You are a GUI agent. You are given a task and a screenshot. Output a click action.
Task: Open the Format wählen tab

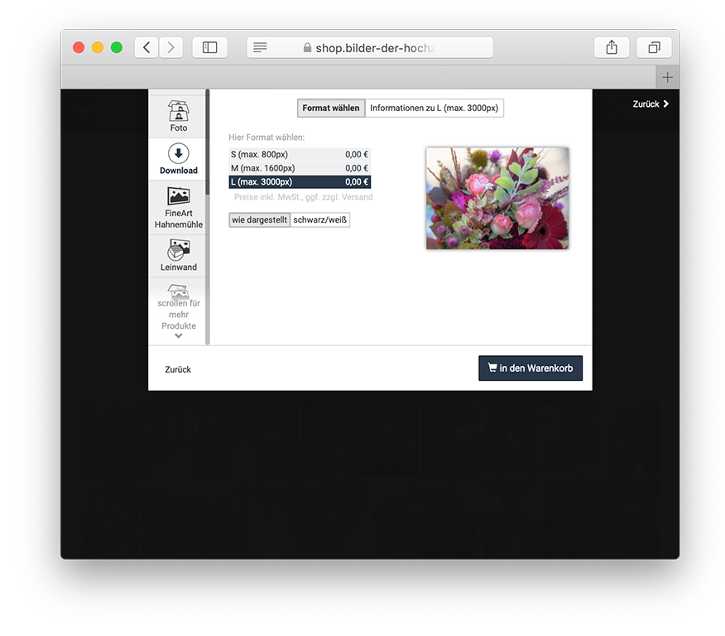[x=330, y=108]
